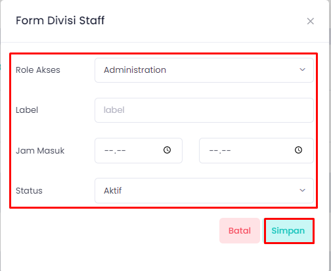The height and width of the screenshot is (271, 331).
Task: Open the second Jam Masuk clock picker
Action: tap(298, 150)
